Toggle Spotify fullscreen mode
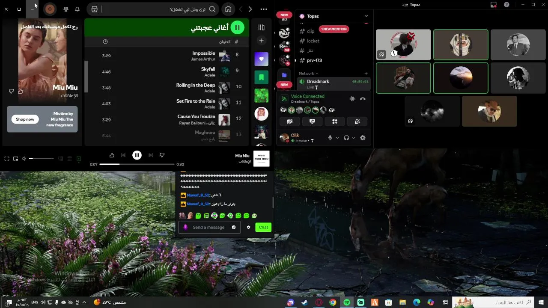The image size is (548, 308). click(7, 159)
